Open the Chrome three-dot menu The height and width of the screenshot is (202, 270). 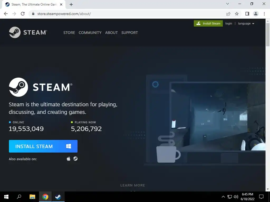tap(264, 14)
